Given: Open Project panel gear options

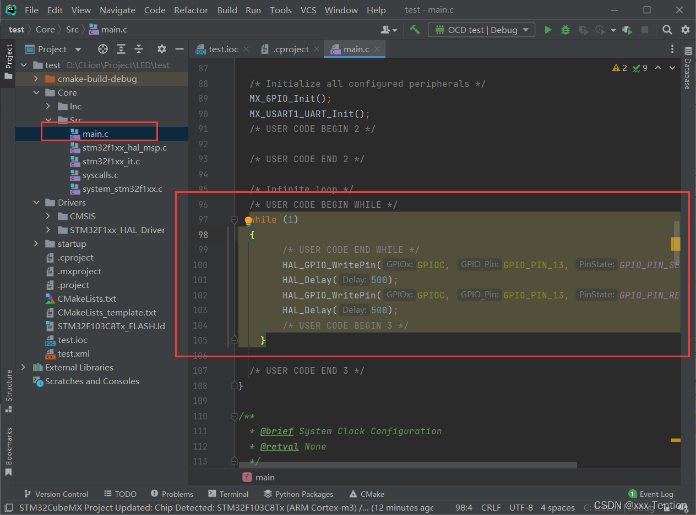Looking at the screenshot, I should 161,49.
